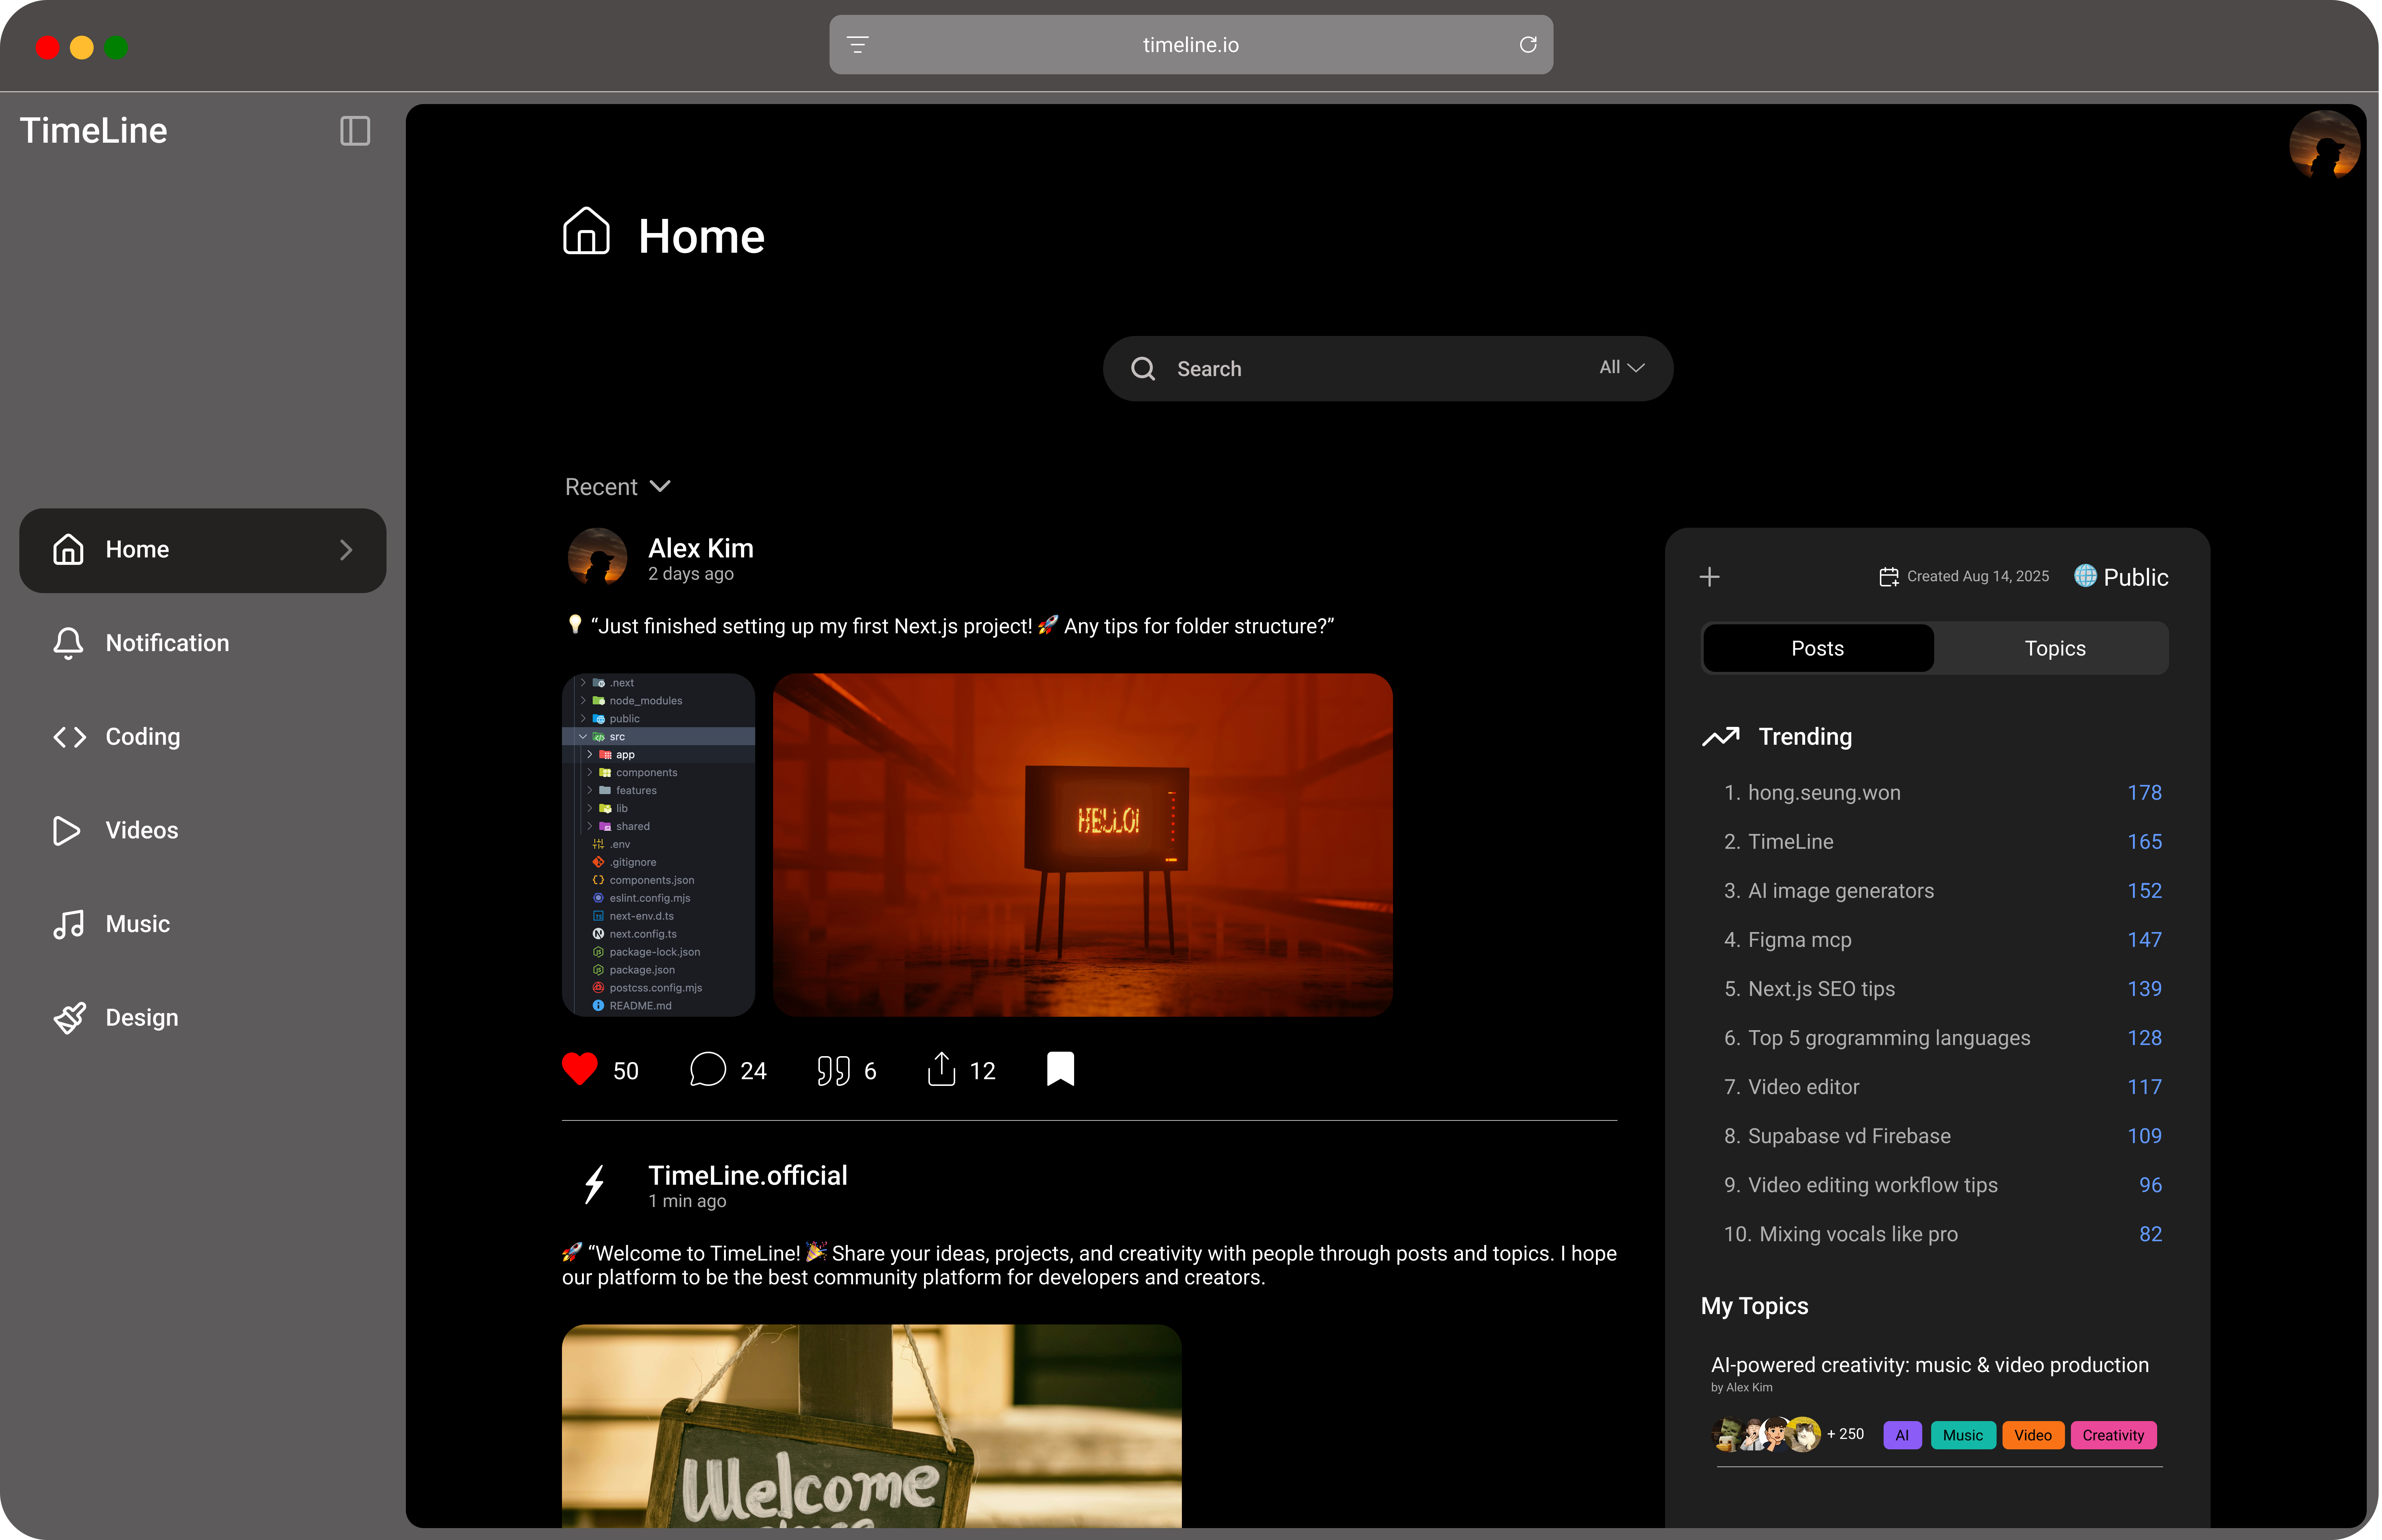The width and height of the screenshot is (2382, 1540).
Task: Collapse the sidebar panel icon
Action: [355, 131]
